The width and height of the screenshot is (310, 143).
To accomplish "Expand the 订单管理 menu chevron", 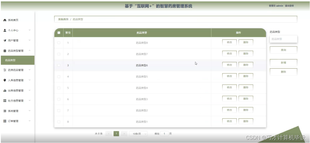I will tap(30, 121).
